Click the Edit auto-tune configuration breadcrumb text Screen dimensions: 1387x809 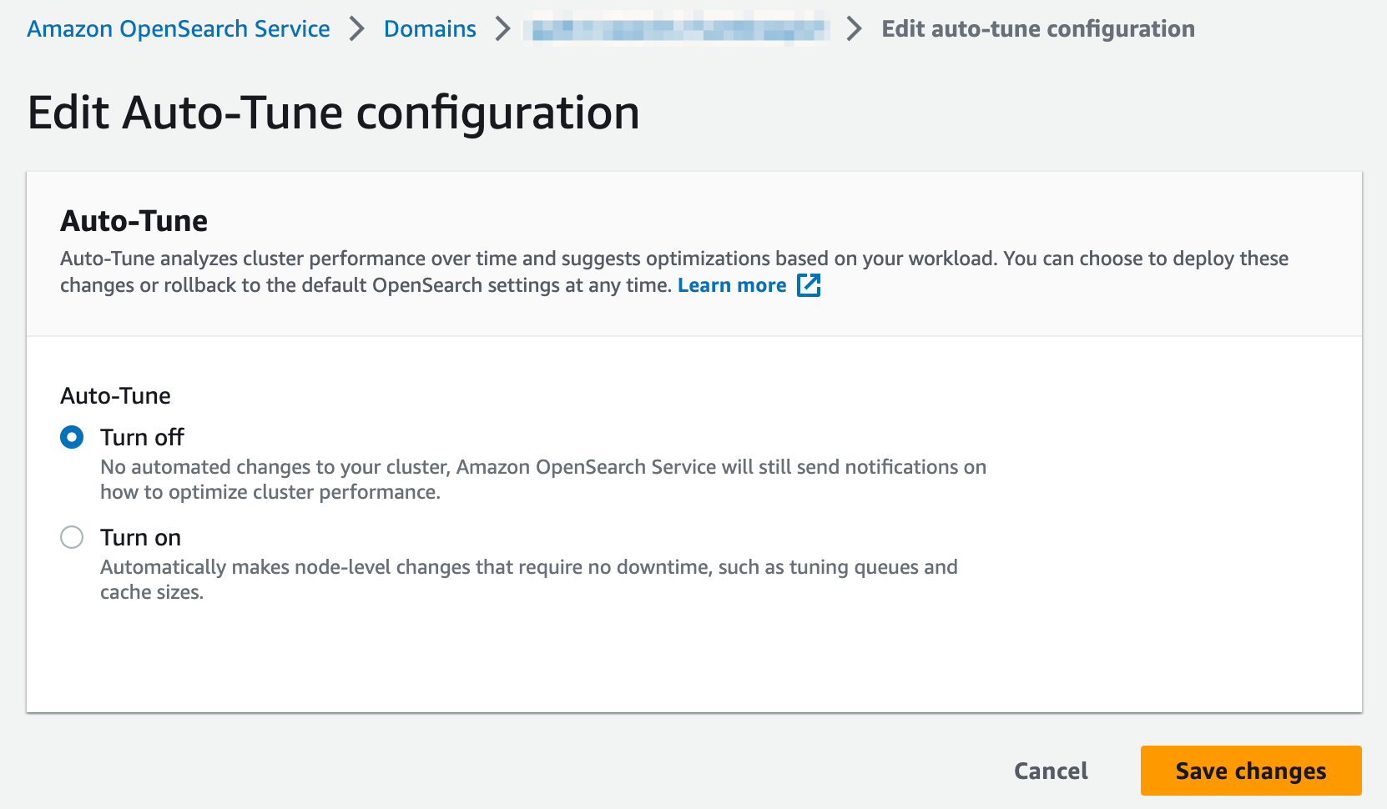1038,28
